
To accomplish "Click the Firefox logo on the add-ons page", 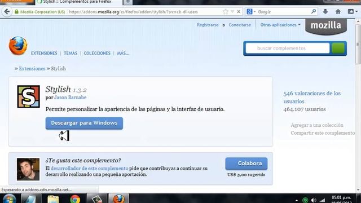I will click(18, 46).
